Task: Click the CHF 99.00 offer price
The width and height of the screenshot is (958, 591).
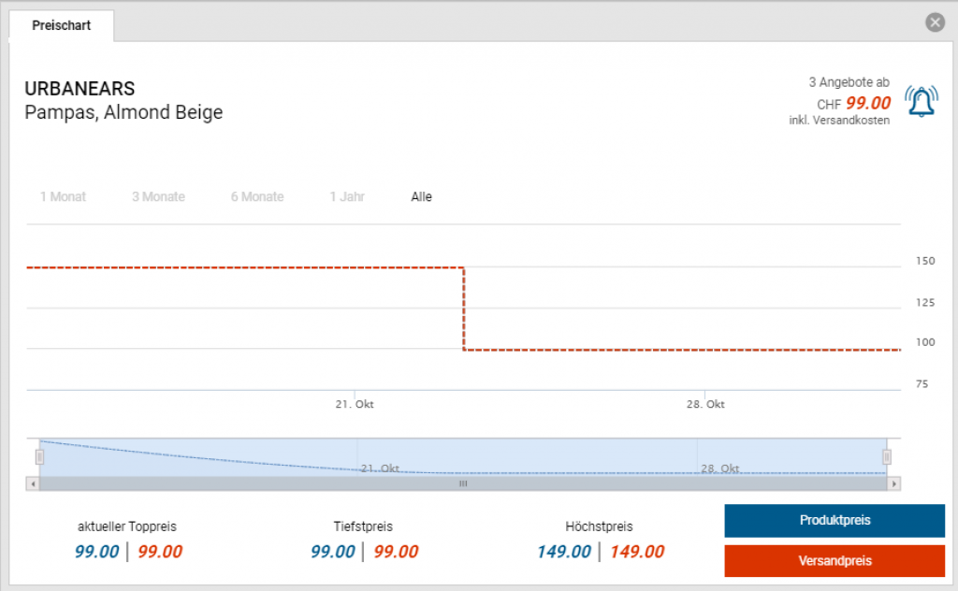Action: (x=867, y=104)
